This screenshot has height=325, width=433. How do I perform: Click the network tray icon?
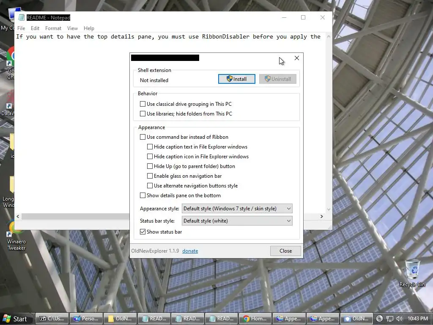[x=389, y=319]
